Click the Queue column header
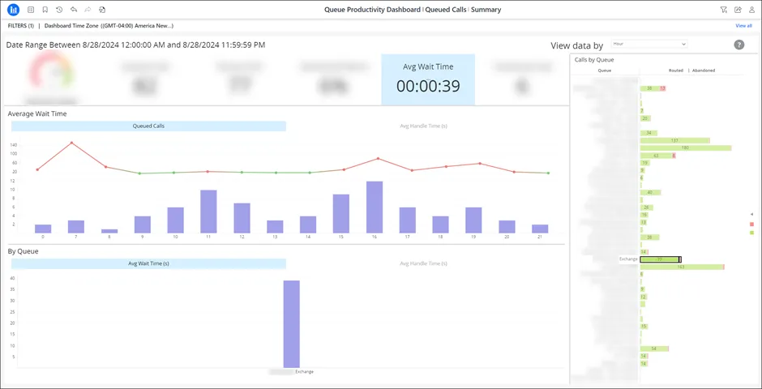This screenshot has height=389, width=762. click(605, 71)
